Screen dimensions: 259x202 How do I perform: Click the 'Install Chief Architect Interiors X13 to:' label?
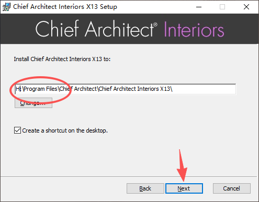click(62, 59)
